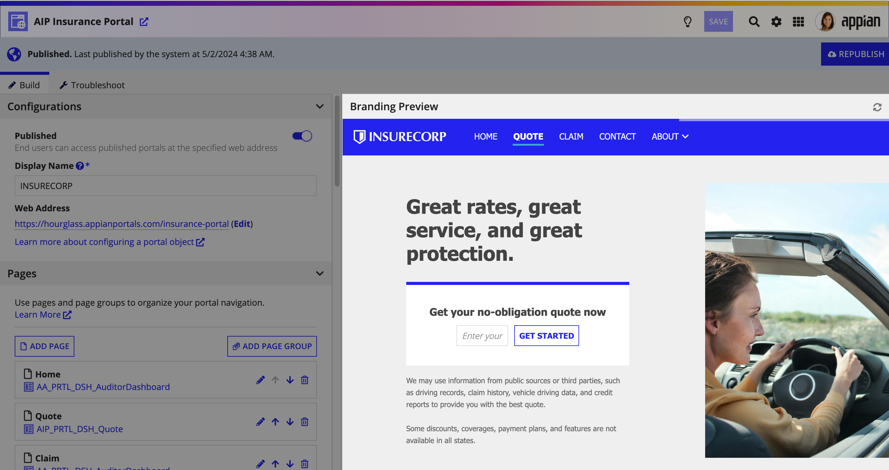Open the apps grid navigation icon

[798, 22]
